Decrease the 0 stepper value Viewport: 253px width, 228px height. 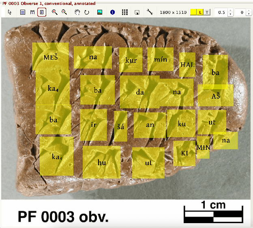click(248, 15)
